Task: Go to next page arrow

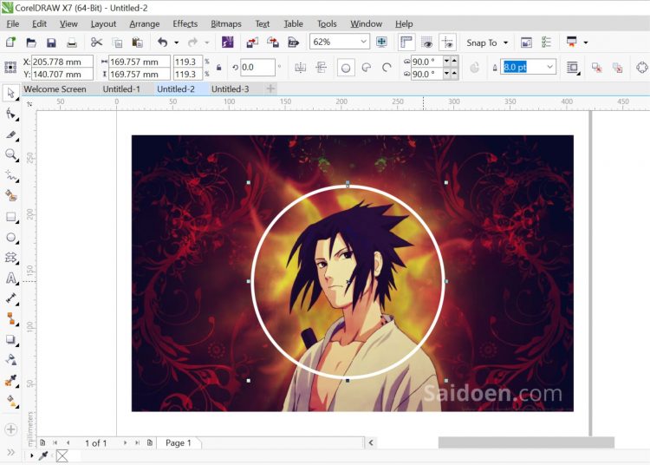Action: [125, 443]
